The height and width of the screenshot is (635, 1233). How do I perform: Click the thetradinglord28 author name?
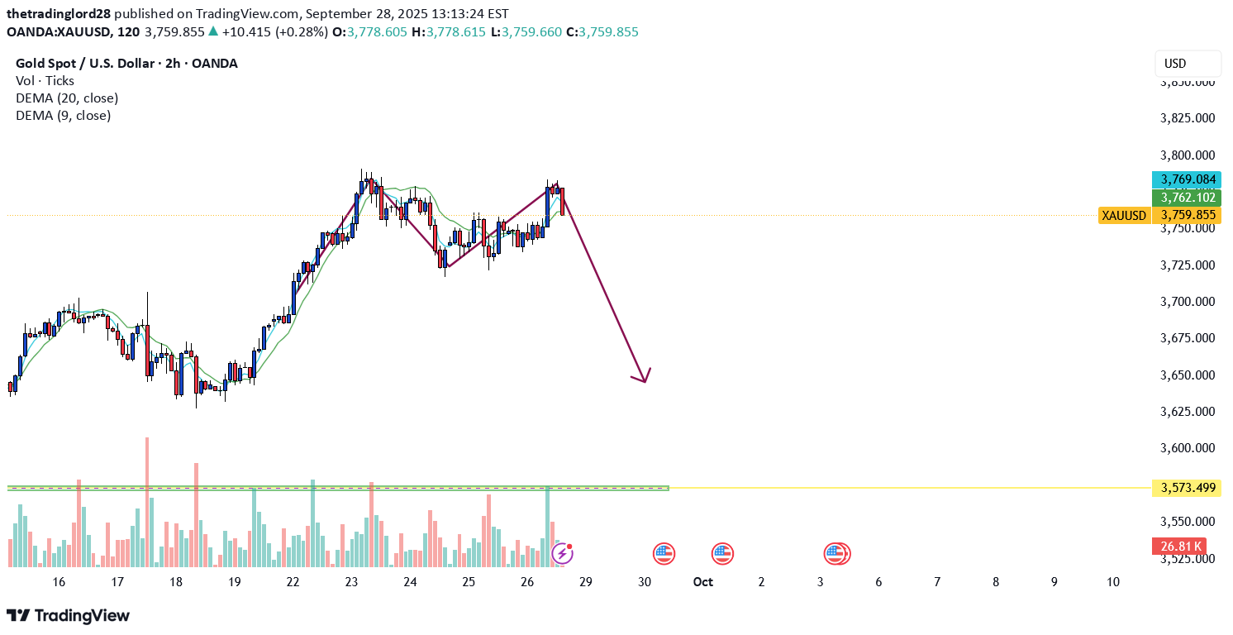[59, 14]
